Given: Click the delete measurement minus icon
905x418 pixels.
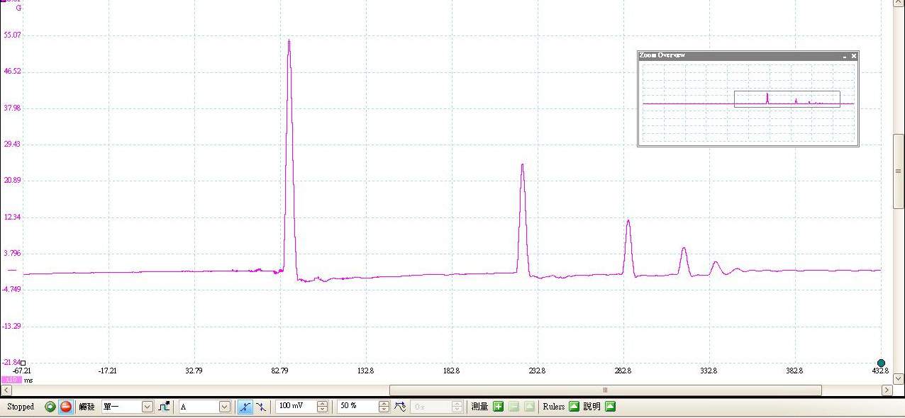Looking at the screenshot, I should tap(513, 407).
